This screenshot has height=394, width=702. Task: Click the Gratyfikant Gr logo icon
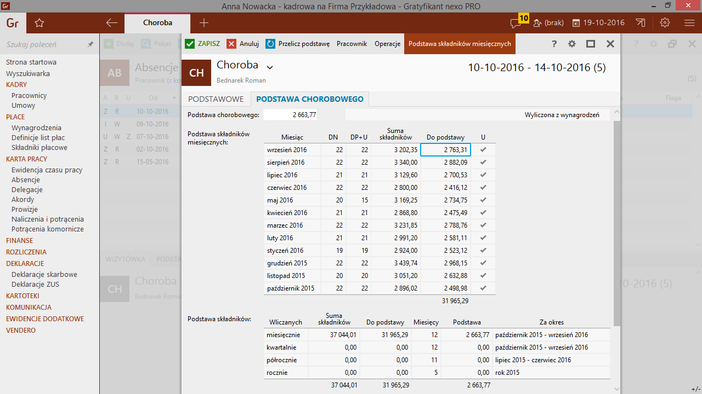pos(12,23)
